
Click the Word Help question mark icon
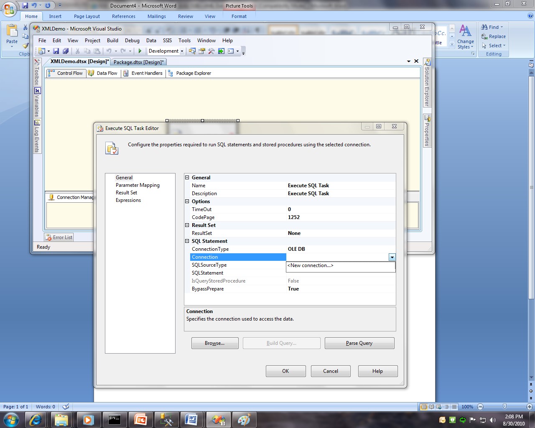530,16
